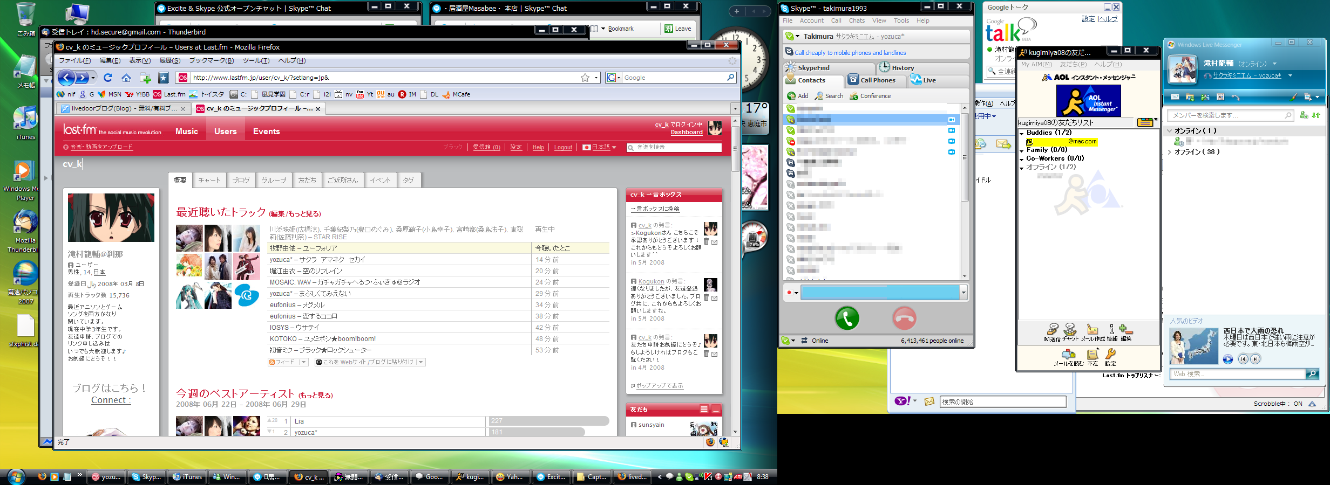Search for Skype contacts
The height and width of the screenshot is (485, 1330).
pyautogui.click(x=829, y=96)
